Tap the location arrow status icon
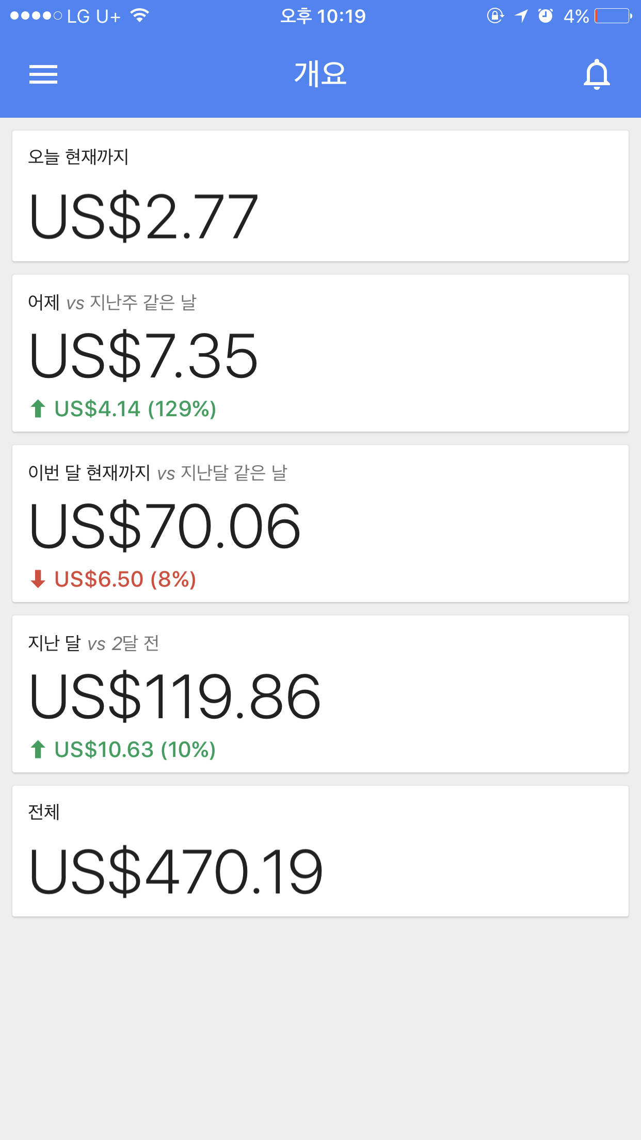Image resolution: width=641 pixels, height=1140 pixels. 521,16
